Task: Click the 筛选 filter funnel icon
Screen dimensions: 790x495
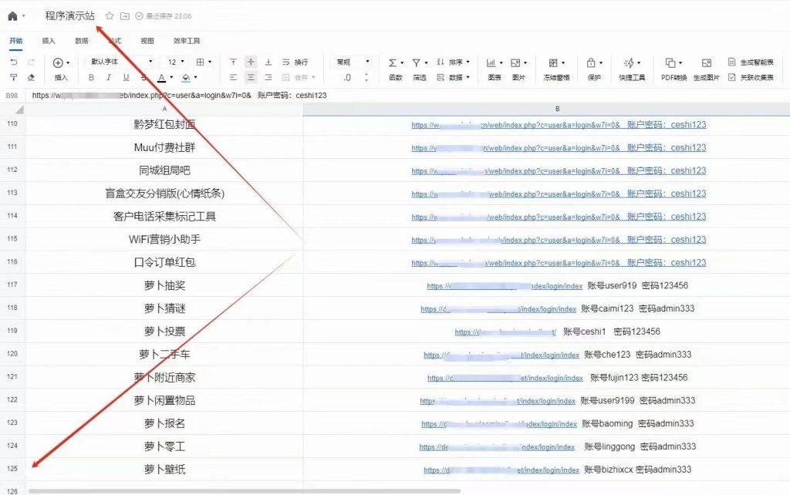Action: click(x=416, y=63)
